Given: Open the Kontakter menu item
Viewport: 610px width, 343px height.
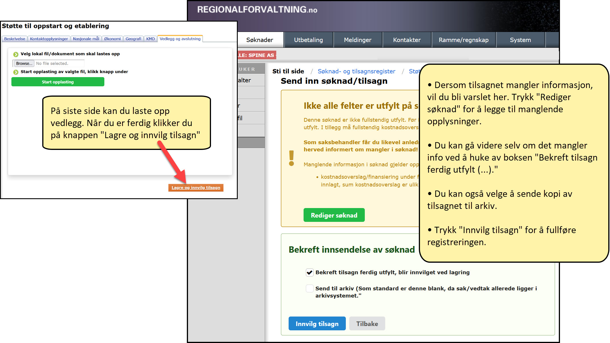Looking at the screenshot, I should [407, 40].
